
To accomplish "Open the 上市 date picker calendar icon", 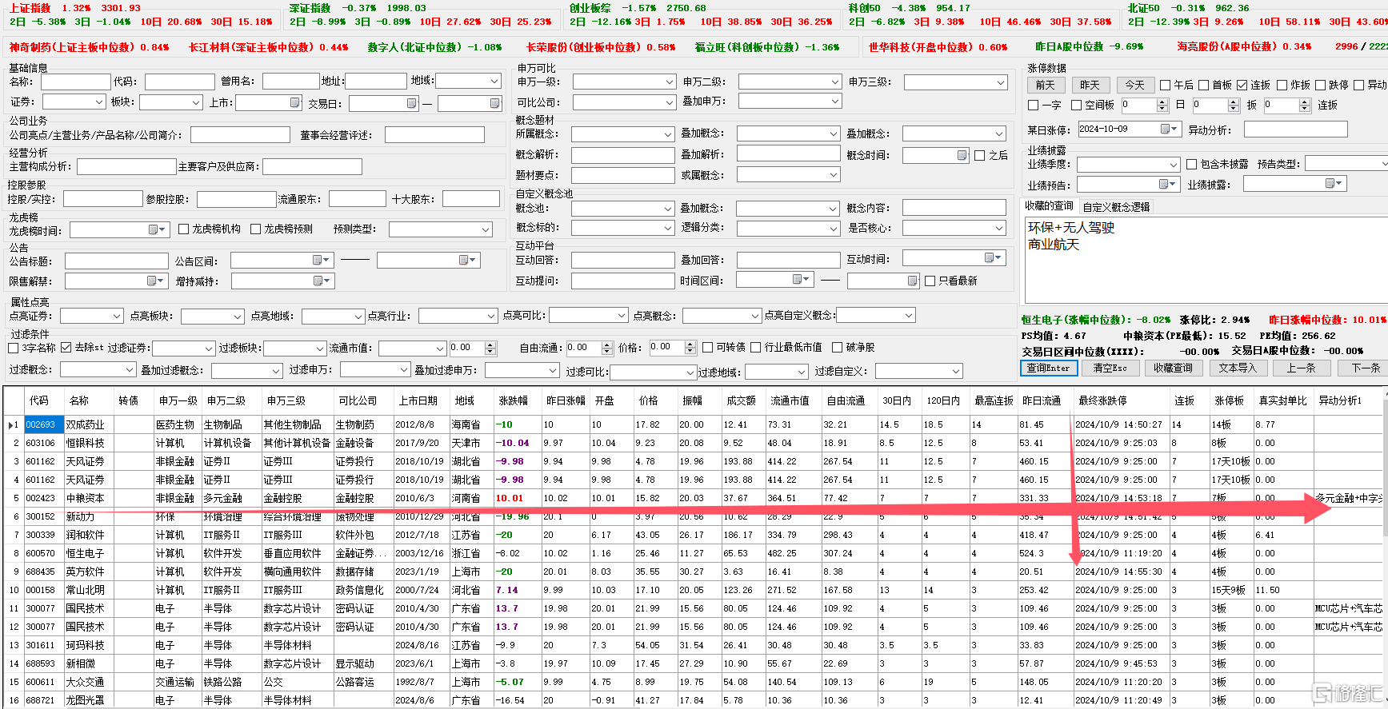I will point(294,102).
